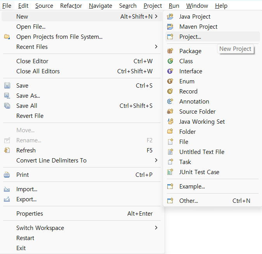Click the Ctrl+Shift+S shortcut text

pyautogui.click(x=136, y=105)
